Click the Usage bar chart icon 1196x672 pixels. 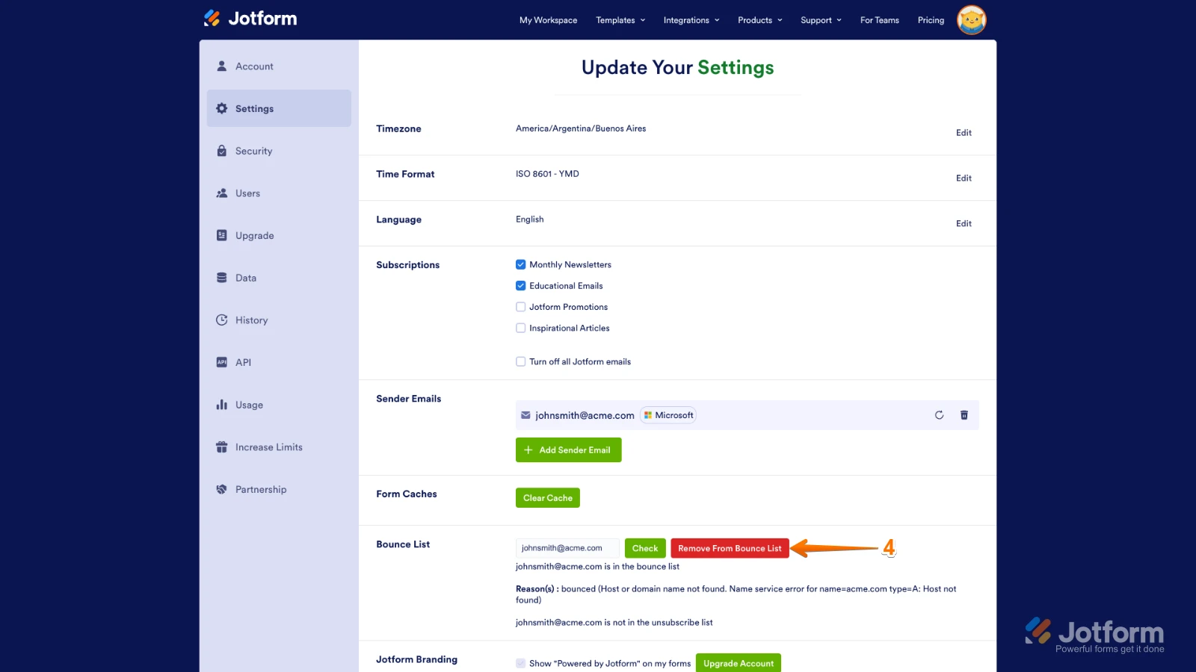coord(221,405)
